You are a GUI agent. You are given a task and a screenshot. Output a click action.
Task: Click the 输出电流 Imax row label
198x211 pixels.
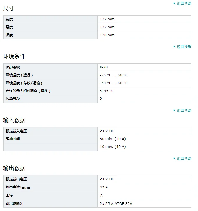point(18,187)
